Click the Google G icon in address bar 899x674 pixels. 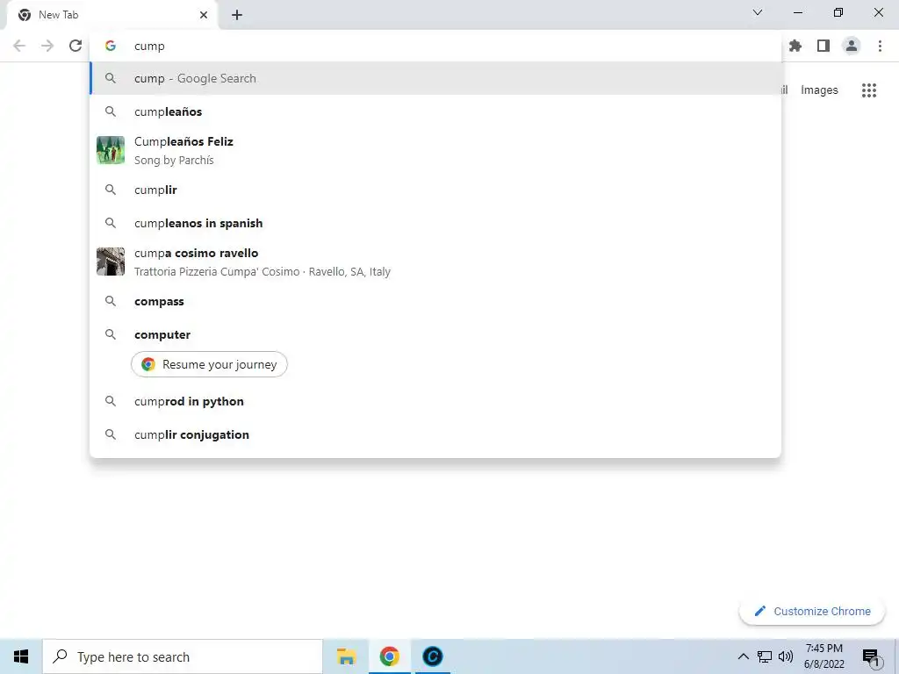(111, 46)
